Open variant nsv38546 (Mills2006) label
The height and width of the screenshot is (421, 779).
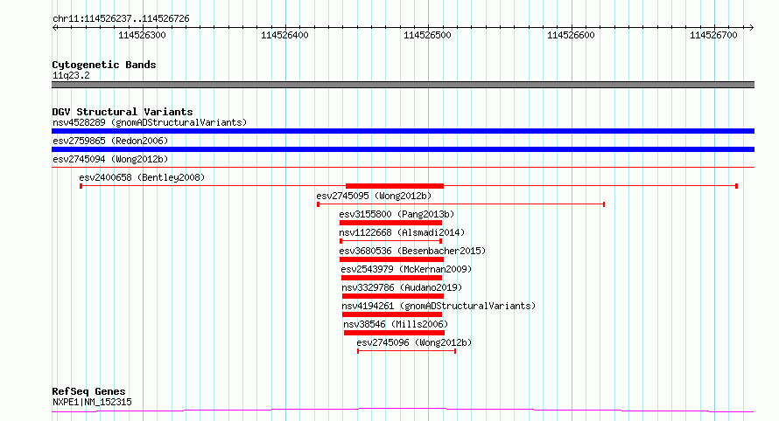tap(396, 324)
